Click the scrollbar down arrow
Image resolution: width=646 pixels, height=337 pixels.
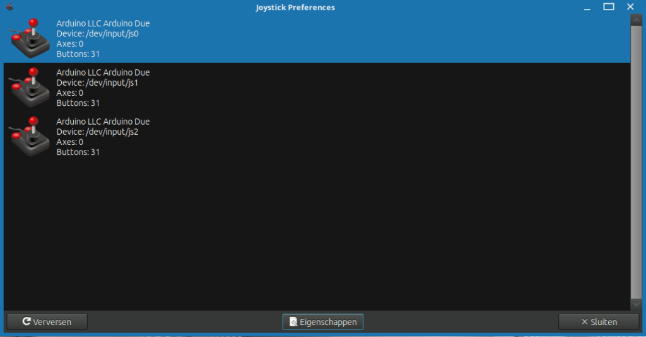[x=636, y=304]
